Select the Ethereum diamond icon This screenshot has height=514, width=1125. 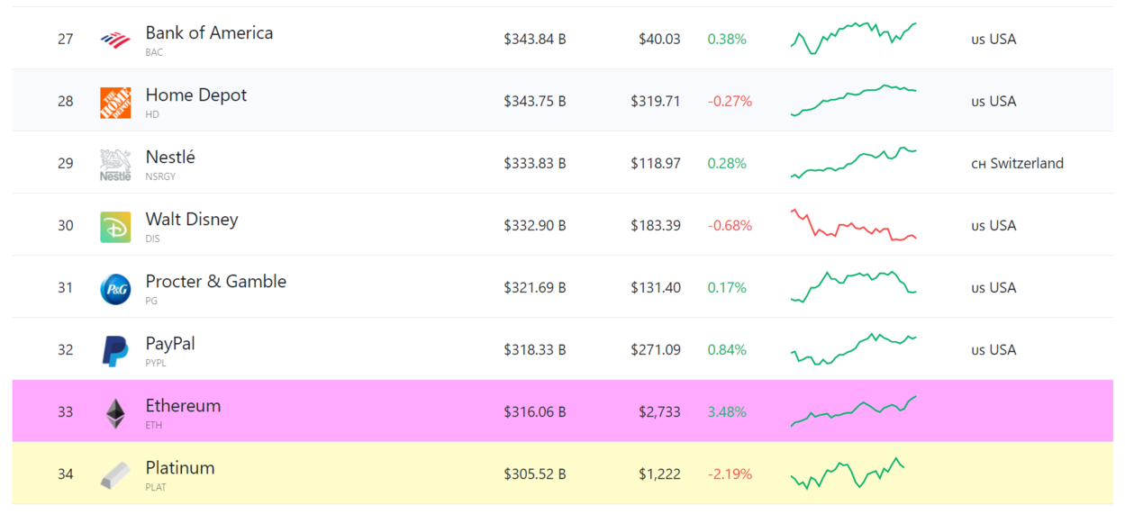115,413
